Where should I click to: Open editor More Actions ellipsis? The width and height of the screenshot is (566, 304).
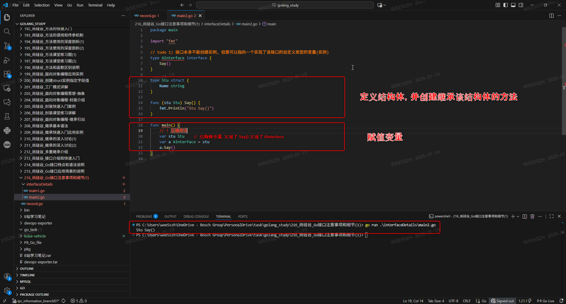[x=559, y=16]
